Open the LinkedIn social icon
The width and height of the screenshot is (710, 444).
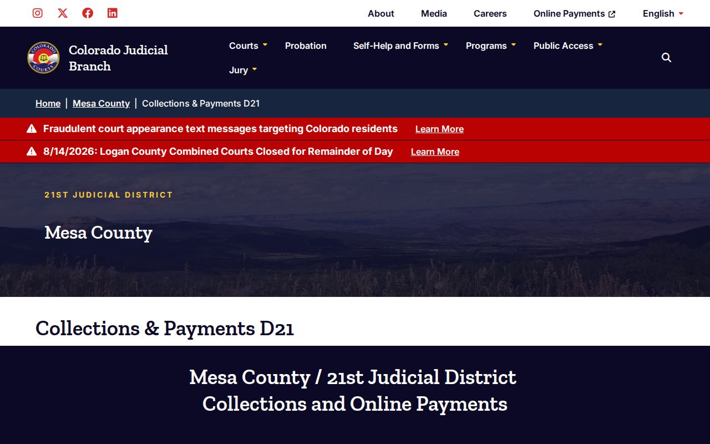coord(113,13)
